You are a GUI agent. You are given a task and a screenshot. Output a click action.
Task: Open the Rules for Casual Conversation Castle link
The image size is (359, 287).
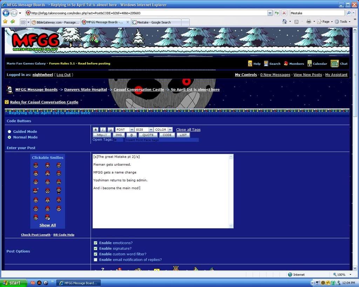click(44, 102)
